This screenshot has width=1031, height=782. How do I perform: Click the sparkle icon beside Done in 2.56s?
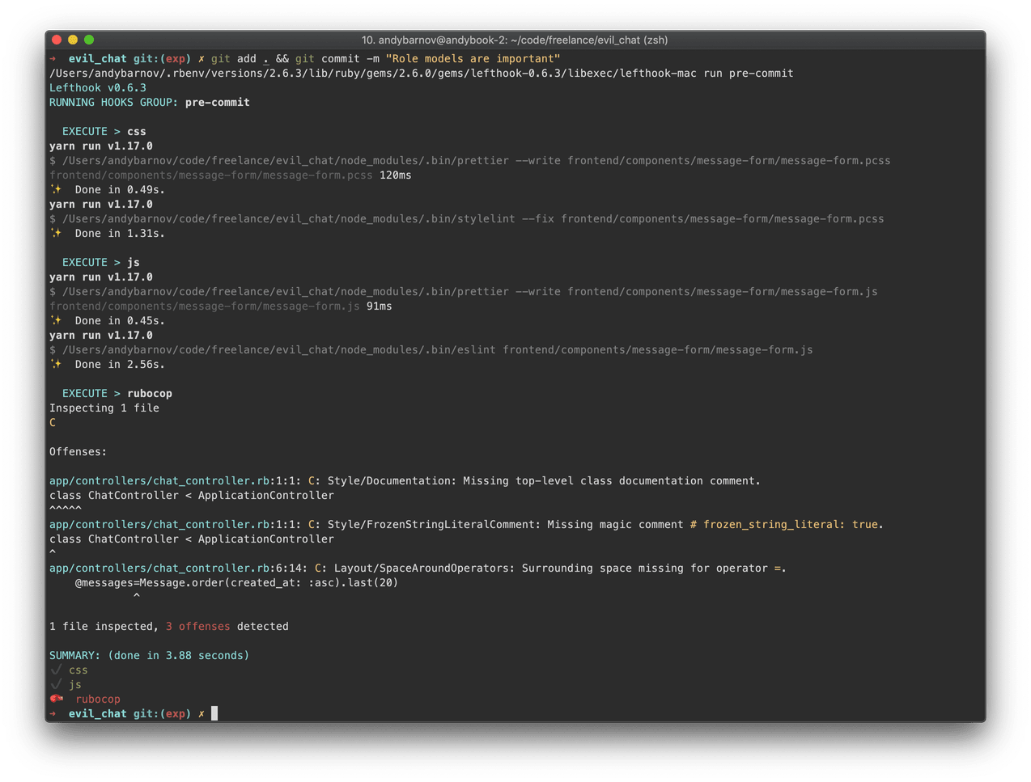(56, 364)
